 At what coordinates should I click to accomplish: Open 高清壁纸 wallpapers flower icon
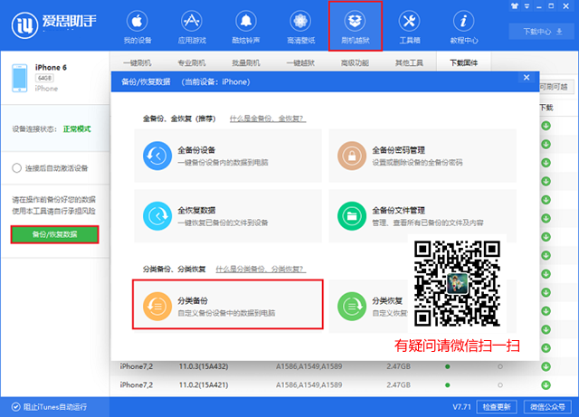click(300, 21)
